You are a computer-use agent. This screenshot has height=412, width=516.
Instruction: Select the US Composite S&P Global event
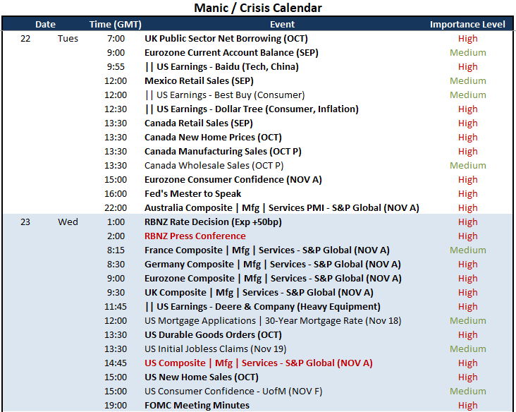[258, 363]
